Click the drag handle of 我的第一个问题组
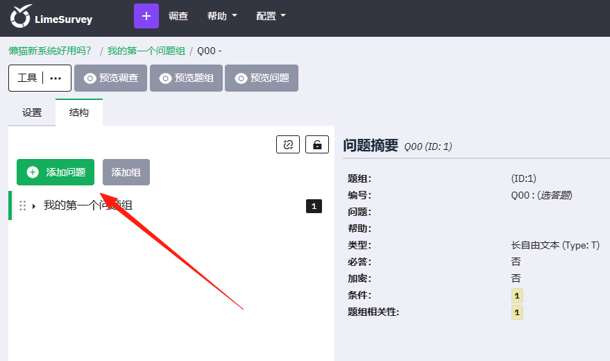Screen dimensions: 610x361 23,205
